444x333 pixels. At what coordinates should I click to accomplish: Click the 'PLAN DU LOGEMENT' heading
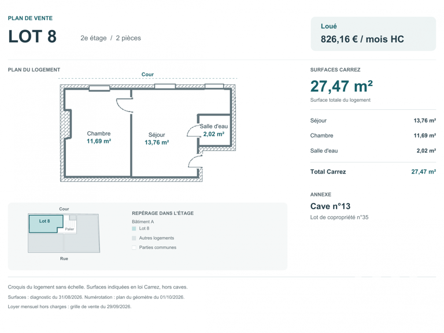(34, 69)
